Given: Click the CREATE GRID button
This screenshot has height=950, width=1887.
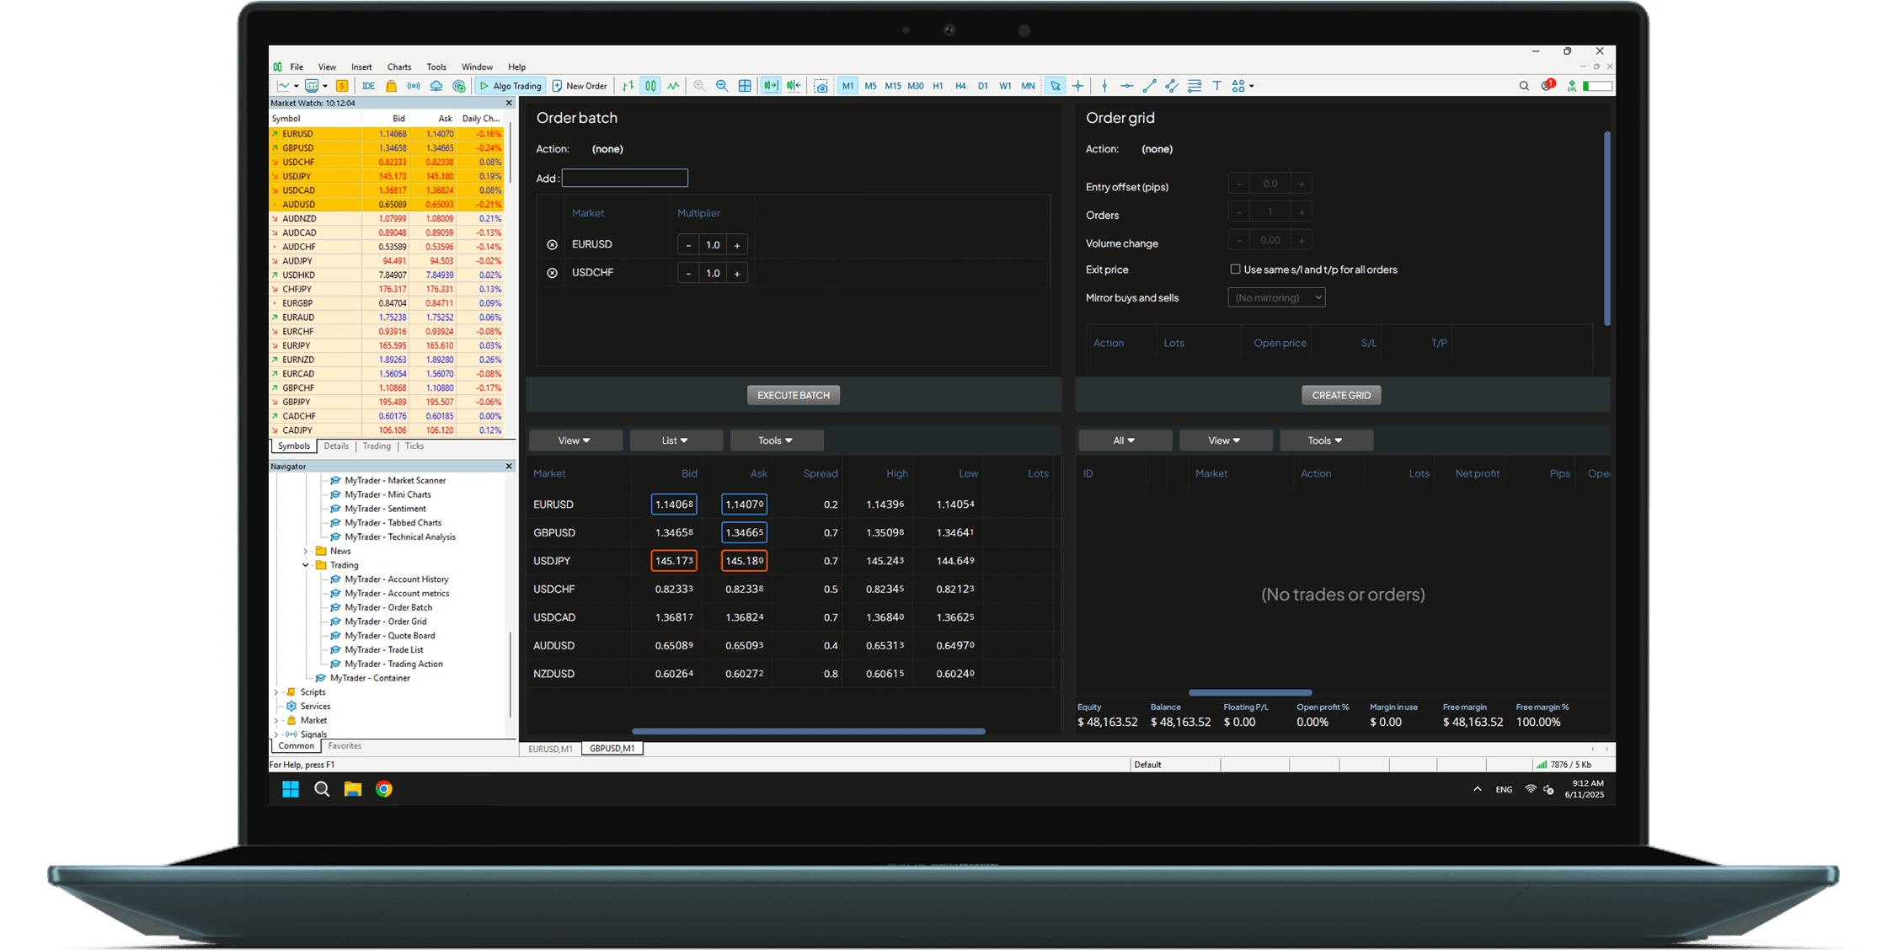Looking at the screenshot, I should tap(1340, 394).
